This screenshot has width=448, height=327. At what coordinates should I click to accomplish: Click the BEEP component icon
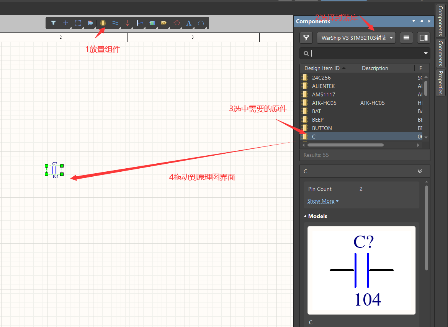(305, 120)
